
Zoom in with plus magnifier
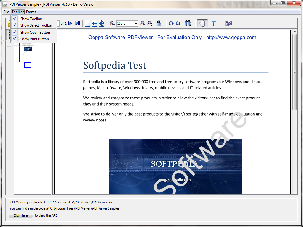pyautogui.click(x=143, y=23)
